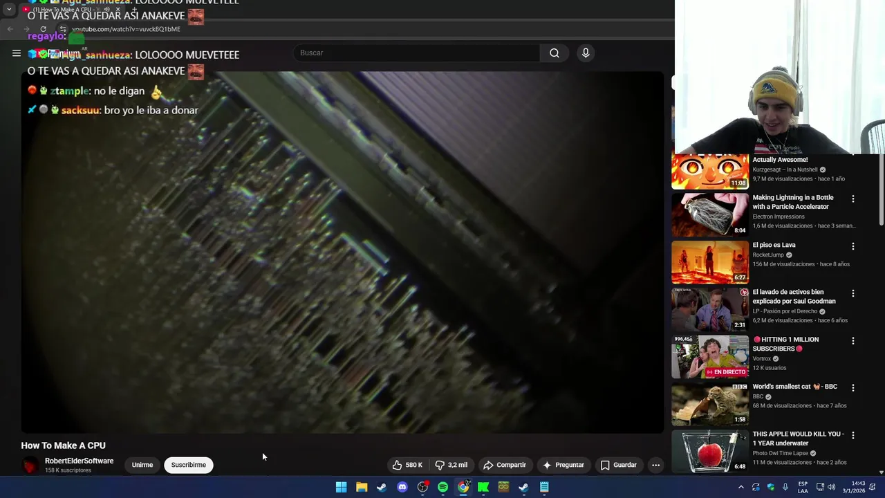Viewport: 885px width, 498px height.
Task: Open the RobertElderSoftware channel avatar
Action: click(30, 465)
